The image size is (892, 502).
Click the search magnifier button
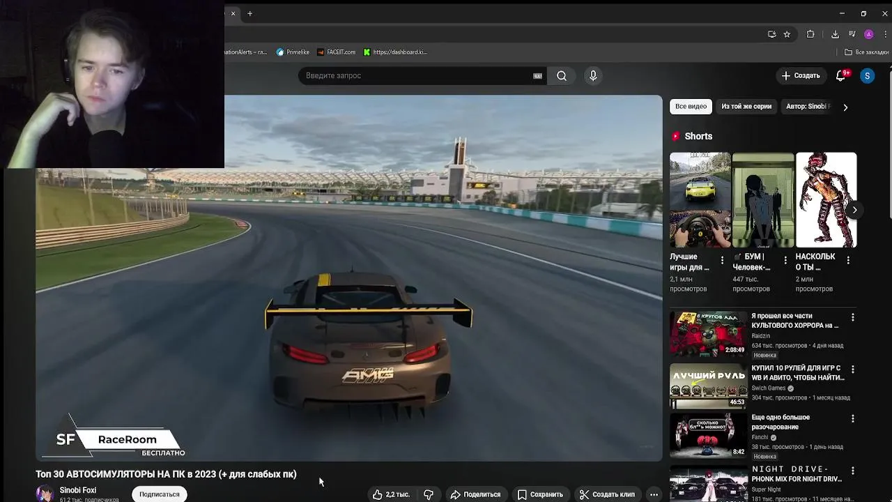pos(562,75)
